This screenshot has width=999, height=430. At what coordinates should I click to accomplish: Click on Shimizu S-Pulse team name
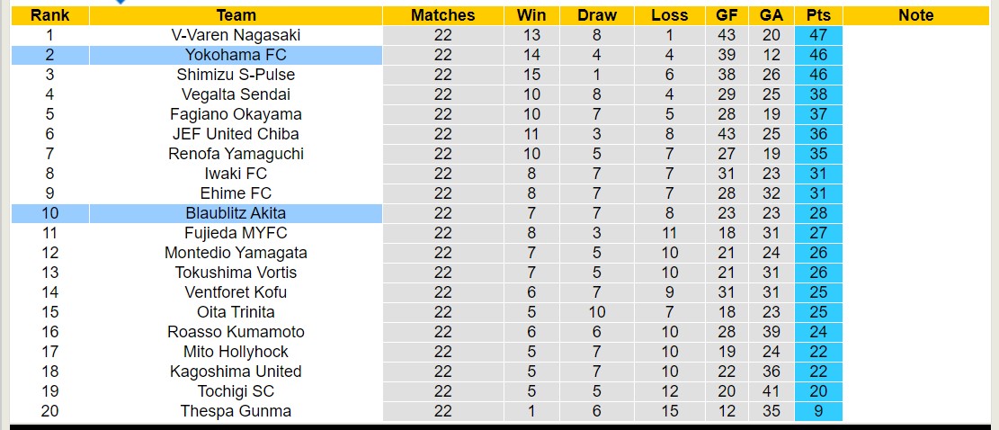click(x=236, y=75)
